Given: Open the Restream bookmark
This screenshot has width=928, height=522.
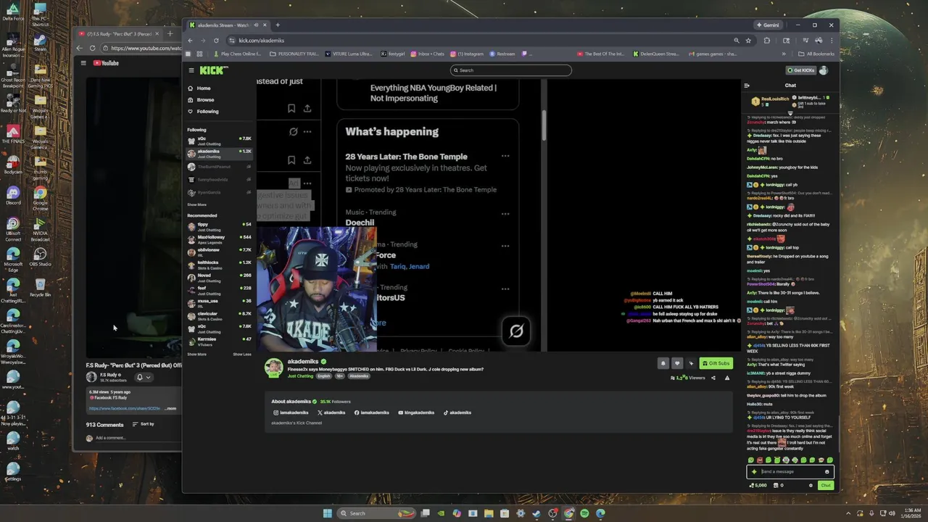Looking at the screenshot, I should [x=502, y=54].
